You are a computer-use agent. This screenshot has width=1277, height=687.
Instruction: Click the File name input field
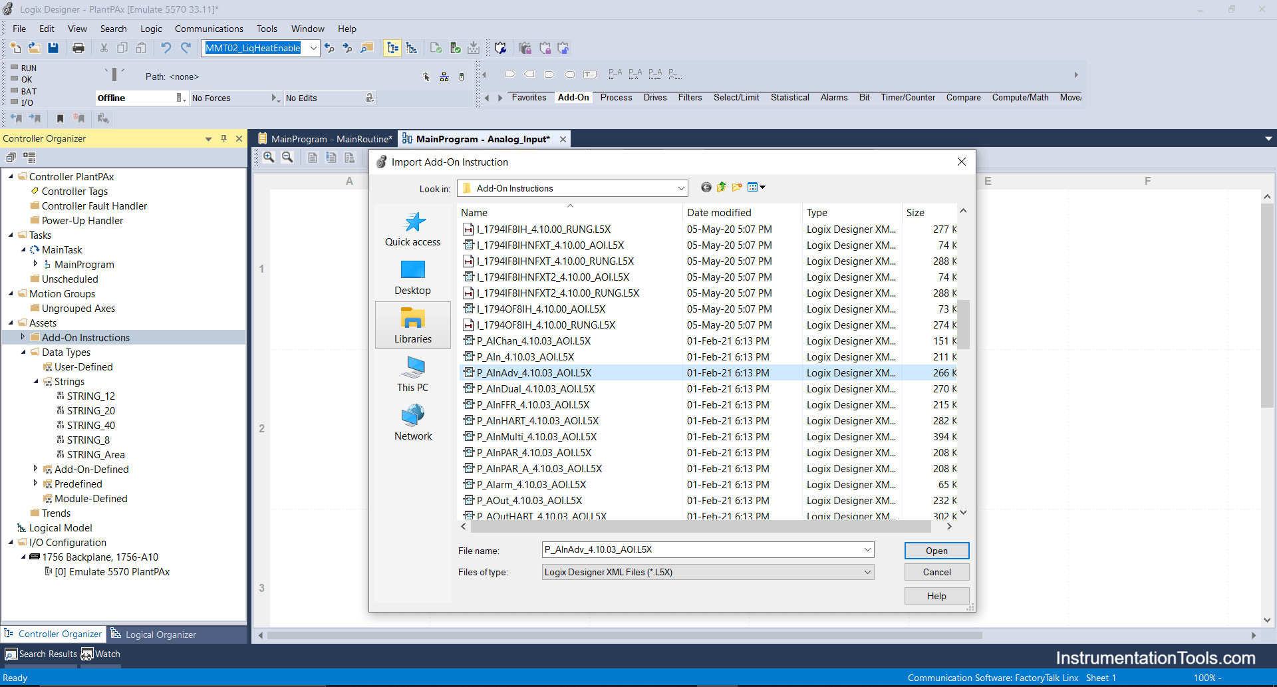click(x=702, y=549)
